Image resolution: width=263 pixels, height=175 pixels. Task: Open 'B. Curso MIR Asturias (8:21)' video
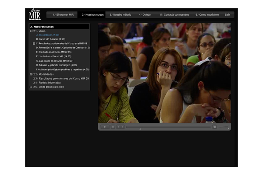[x=51, y=39]
